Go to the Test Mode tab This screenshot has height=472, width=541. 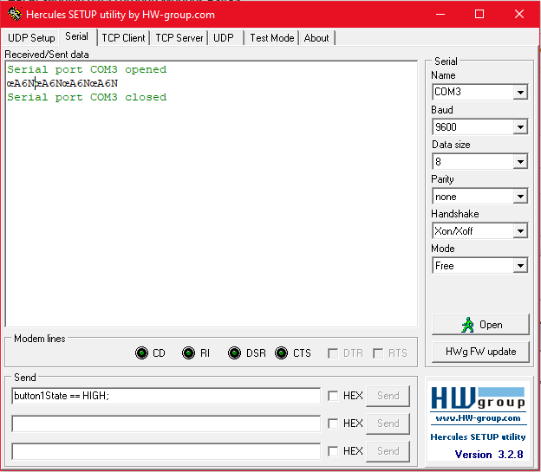pos(272,37)
